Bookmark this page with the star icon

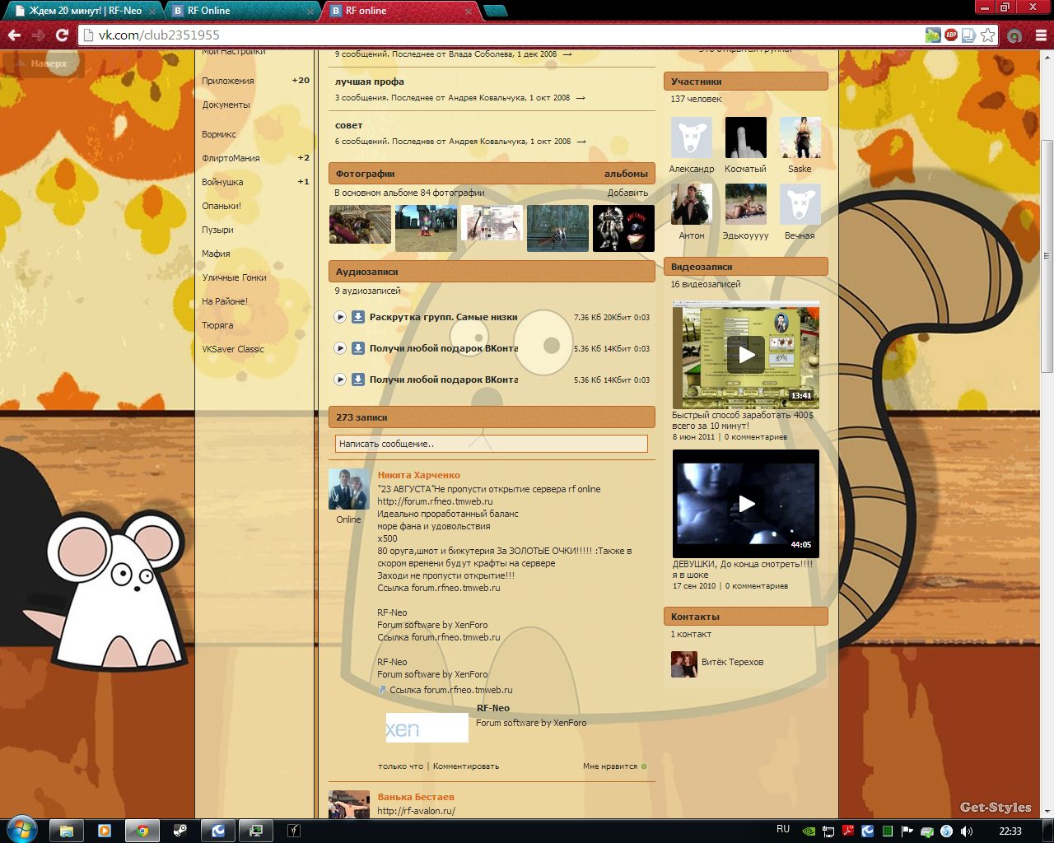pyautogui.click(x=988, y=35)
